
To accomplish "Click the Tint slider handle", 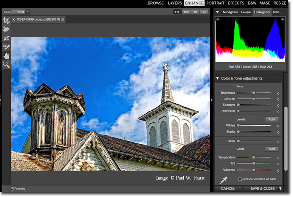I will pos(254,163).
